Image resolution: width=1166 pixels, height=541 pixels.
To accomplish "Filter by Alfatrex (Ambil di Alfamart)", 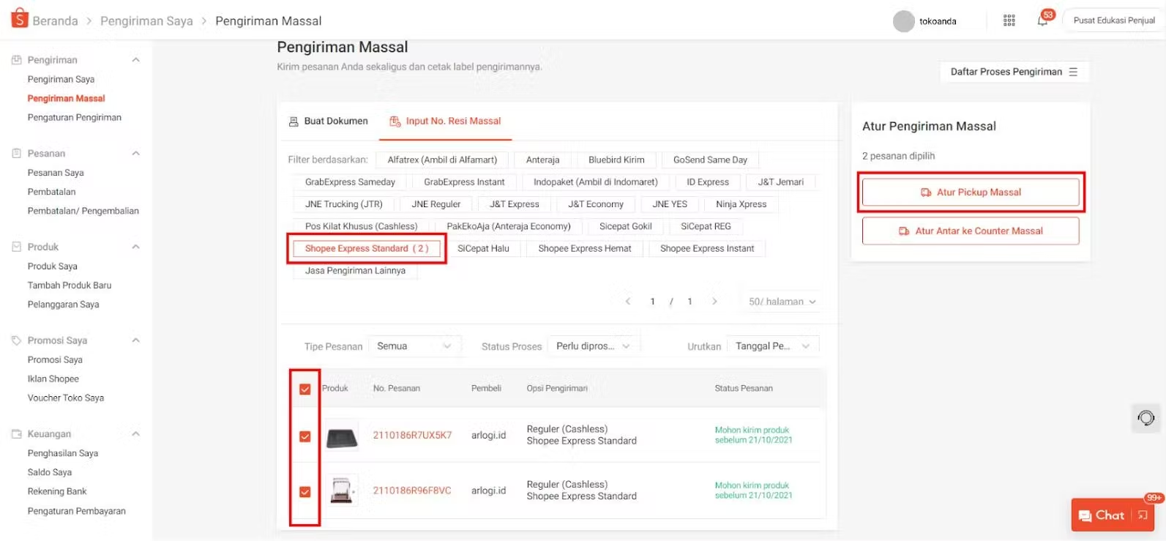I will coord(442,160).
